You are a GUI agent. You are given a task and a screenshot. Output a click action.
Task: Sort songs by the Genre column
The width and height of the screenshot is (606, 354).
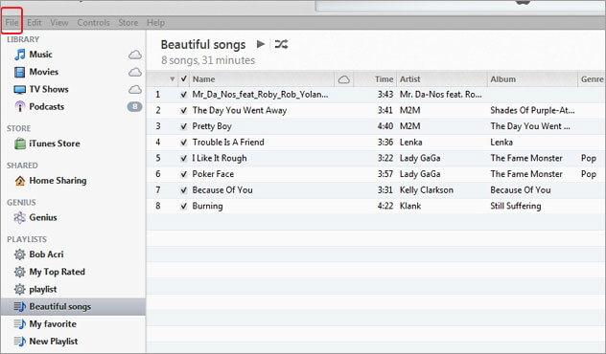592,79
